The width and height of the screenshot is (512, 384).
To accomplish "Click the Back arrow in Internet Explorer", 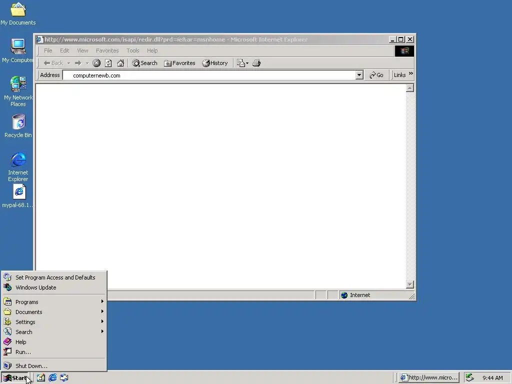I will tap(53, 63).
